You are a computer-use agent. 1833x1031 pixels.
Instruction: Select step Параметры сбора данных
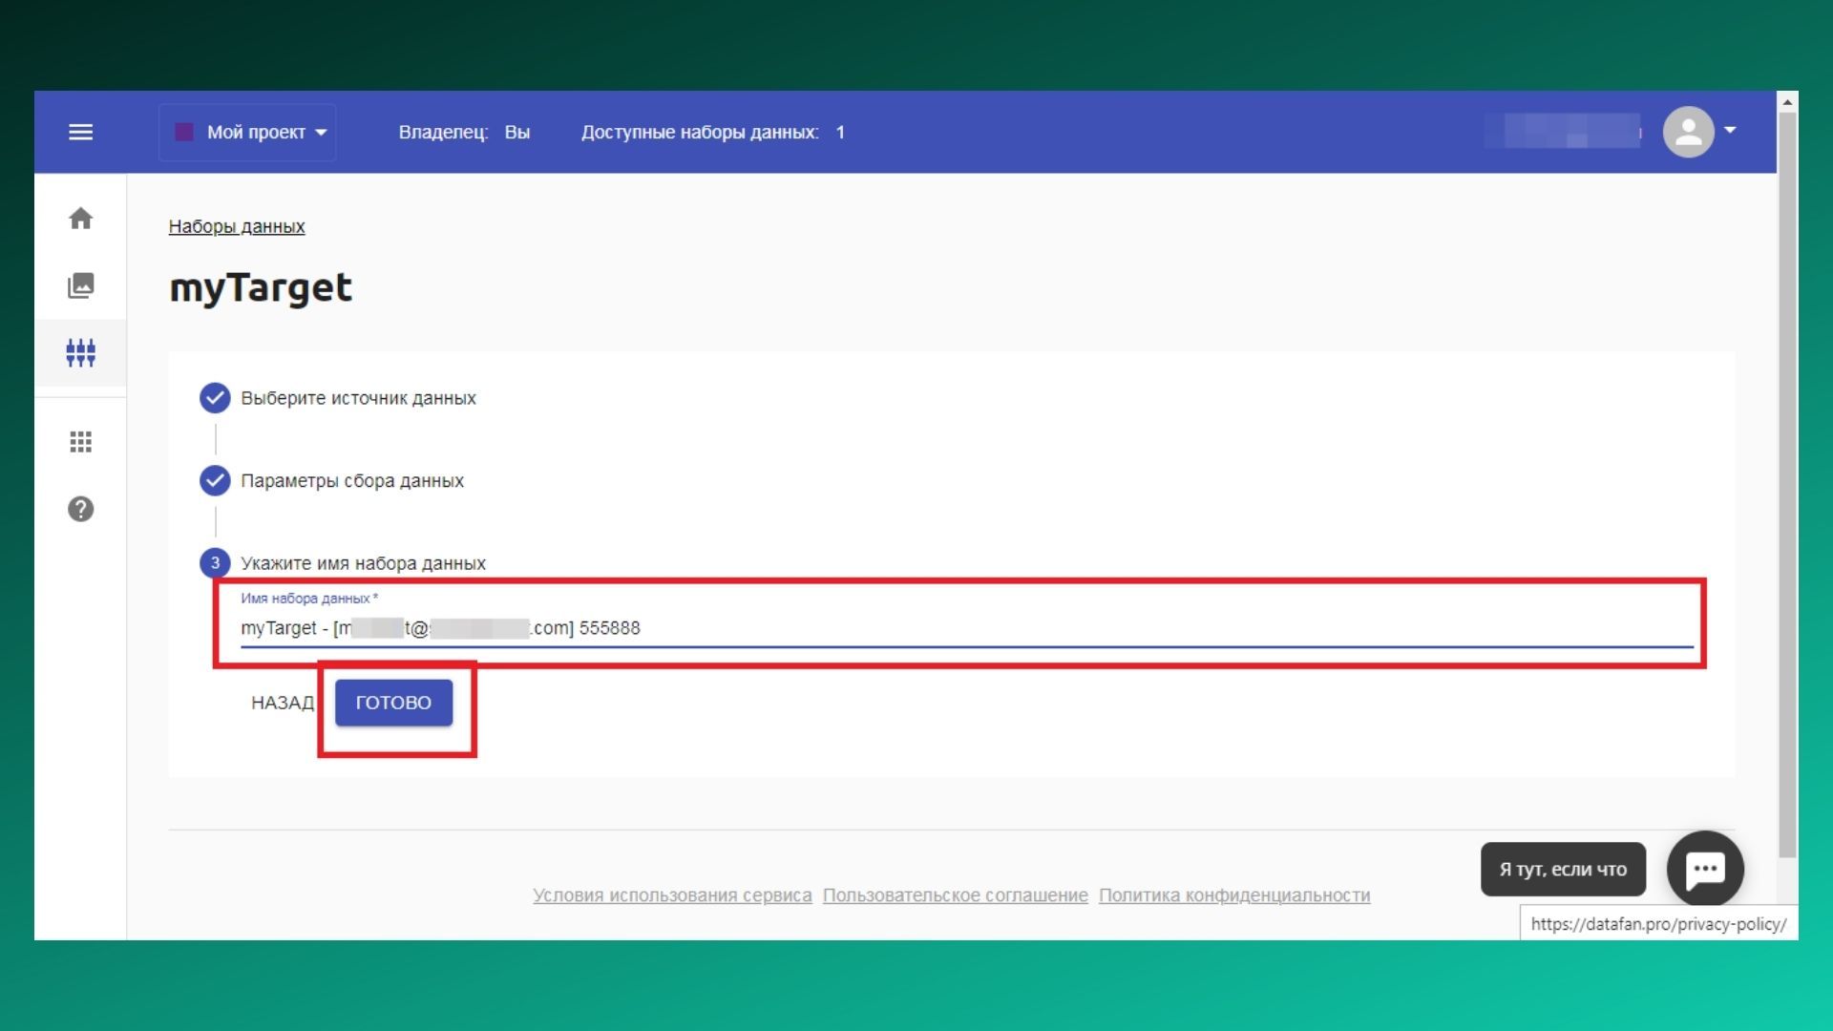pos(332,480)
